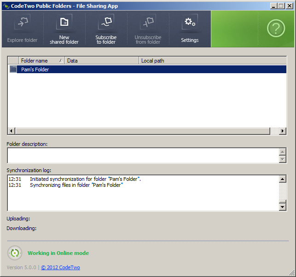Click the Explore folder toolbar icon
The width and height of the screenshot is (296, 277).
pos(22,29)
